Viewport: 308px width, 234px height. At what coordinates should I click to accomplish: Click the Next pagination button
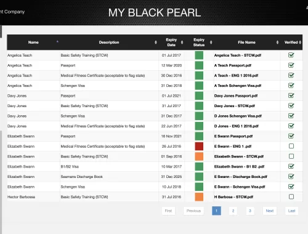click(x=270, y=211)
